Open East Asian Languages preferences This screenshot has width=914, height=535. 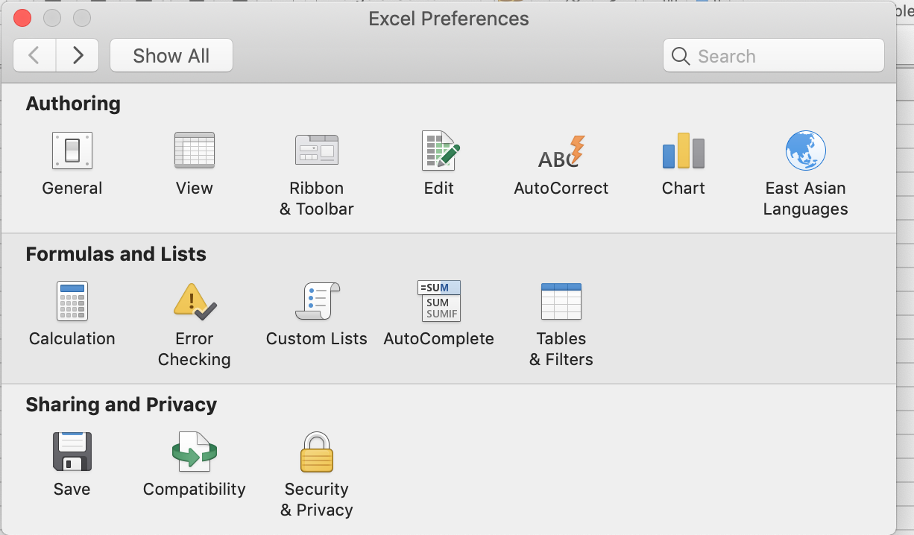click(x=806, y=151)
